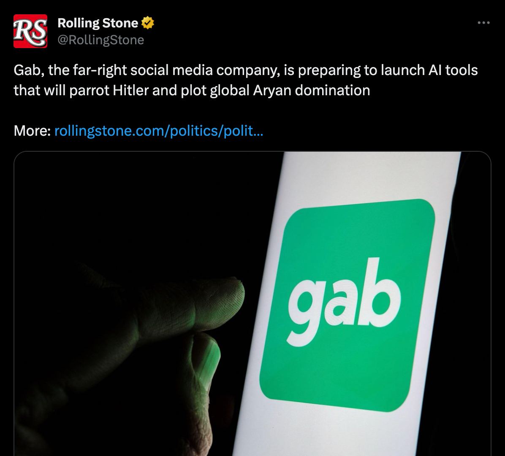Screen dimensions: 505x456
Task: Click the dark area above thumb in photo
Action: (145, 209)
